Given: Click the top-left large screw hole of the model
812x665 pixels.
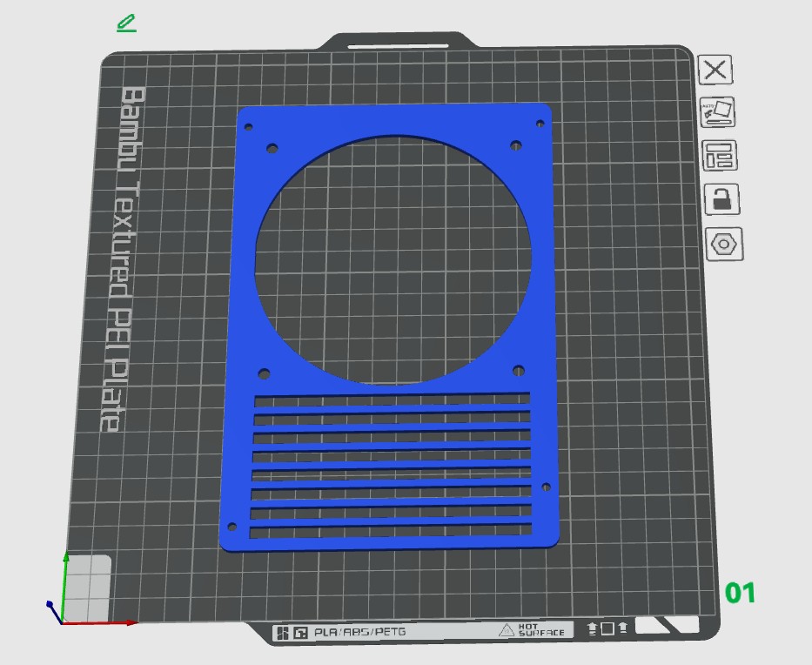Looking at the screenshot, I should [x=272, y=149].
